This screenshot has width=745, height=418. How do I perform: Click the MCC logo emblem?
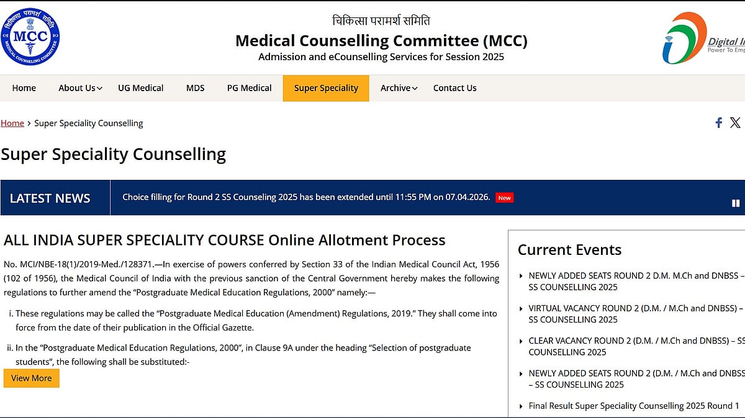[x=30, y=37]
